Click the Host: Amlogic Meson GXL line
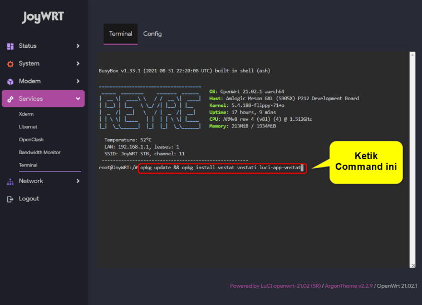Viewport: 422px width, 305px height. 284,99
